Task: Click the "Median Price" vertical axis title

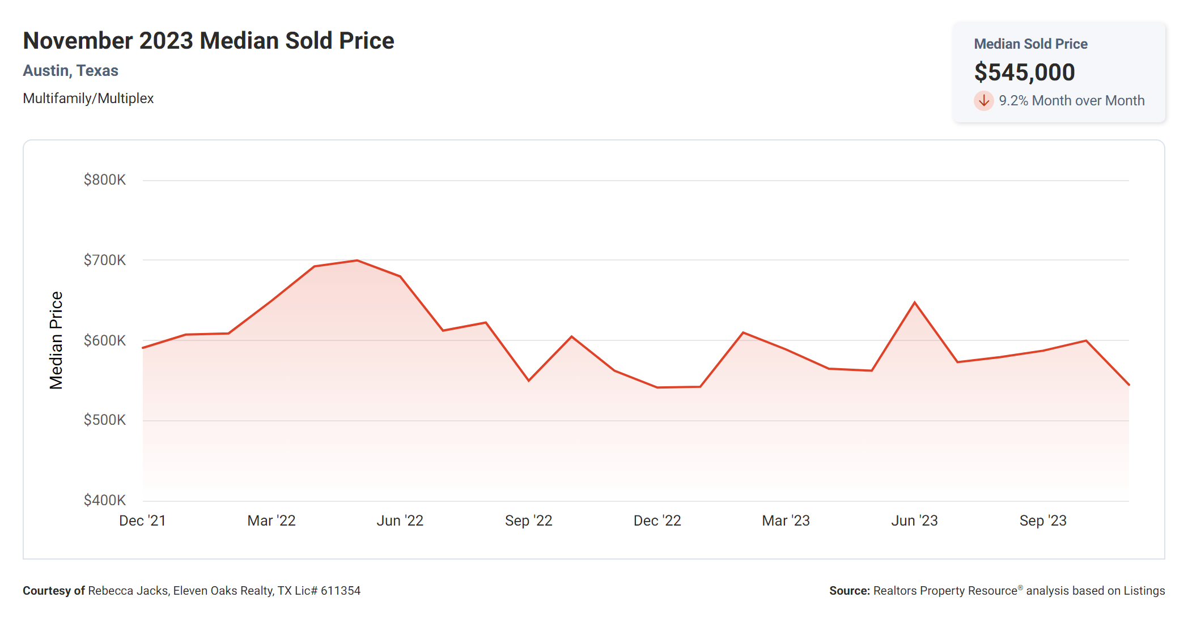Action: [56, 340]
